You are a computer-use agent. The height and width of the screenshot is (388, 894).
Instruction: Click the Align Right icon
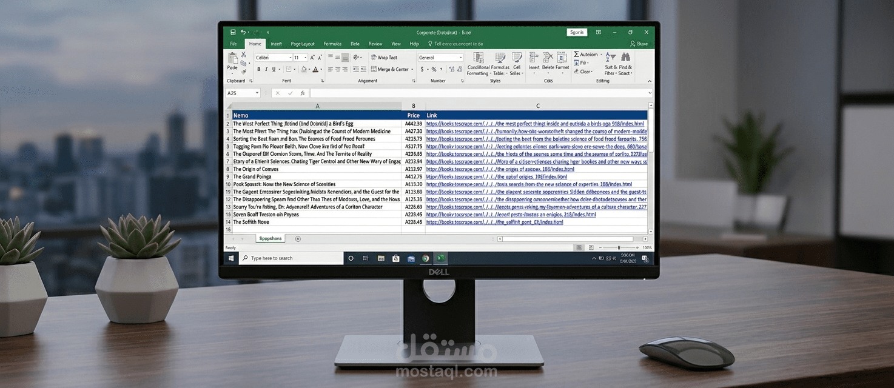345,69
